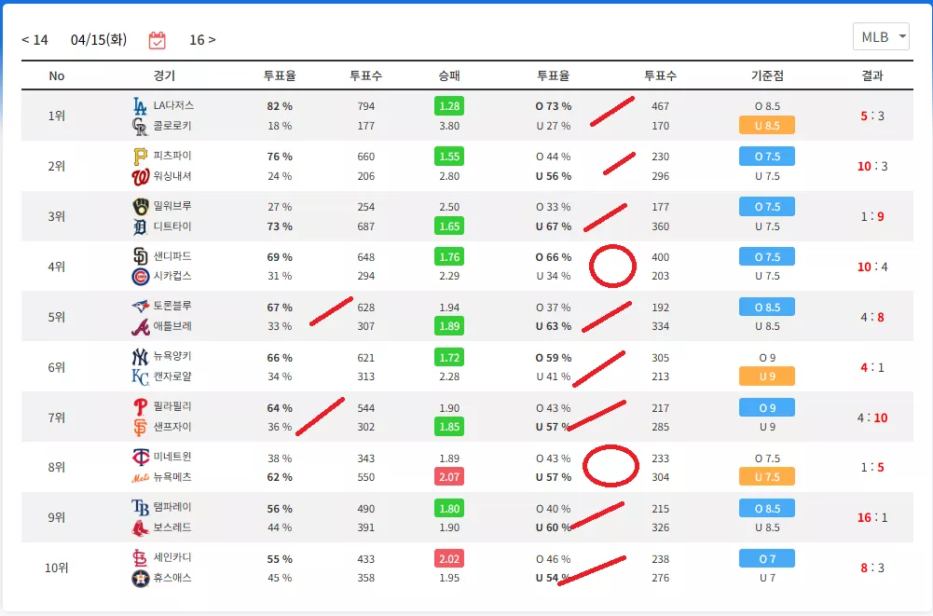
Task: Click the Milwaukee Brewers team logo
Action: tap(141, 207)
